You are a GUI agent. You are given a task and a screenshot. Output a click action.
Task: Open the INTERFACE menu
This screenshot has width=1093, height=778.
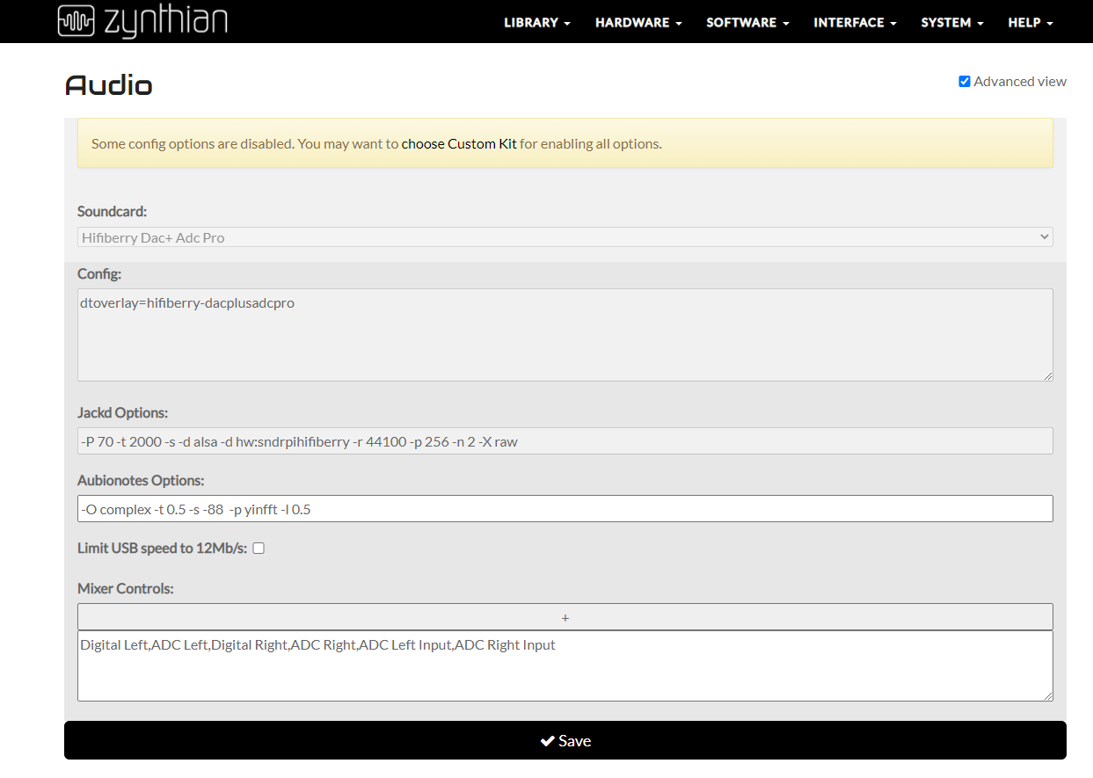855,23
